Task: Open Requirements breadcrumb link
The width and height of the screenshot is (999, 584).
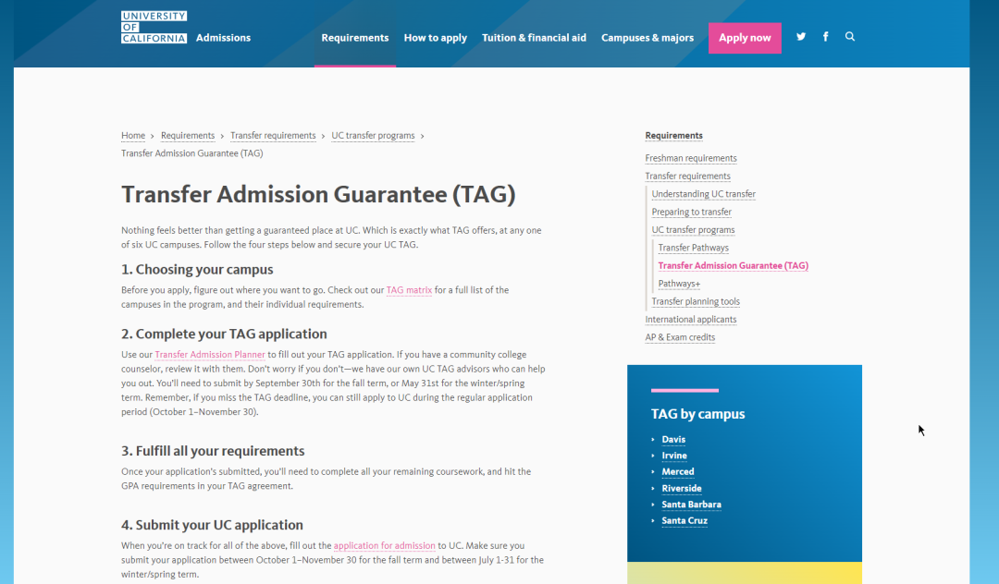Action: (x=187, y=136)
